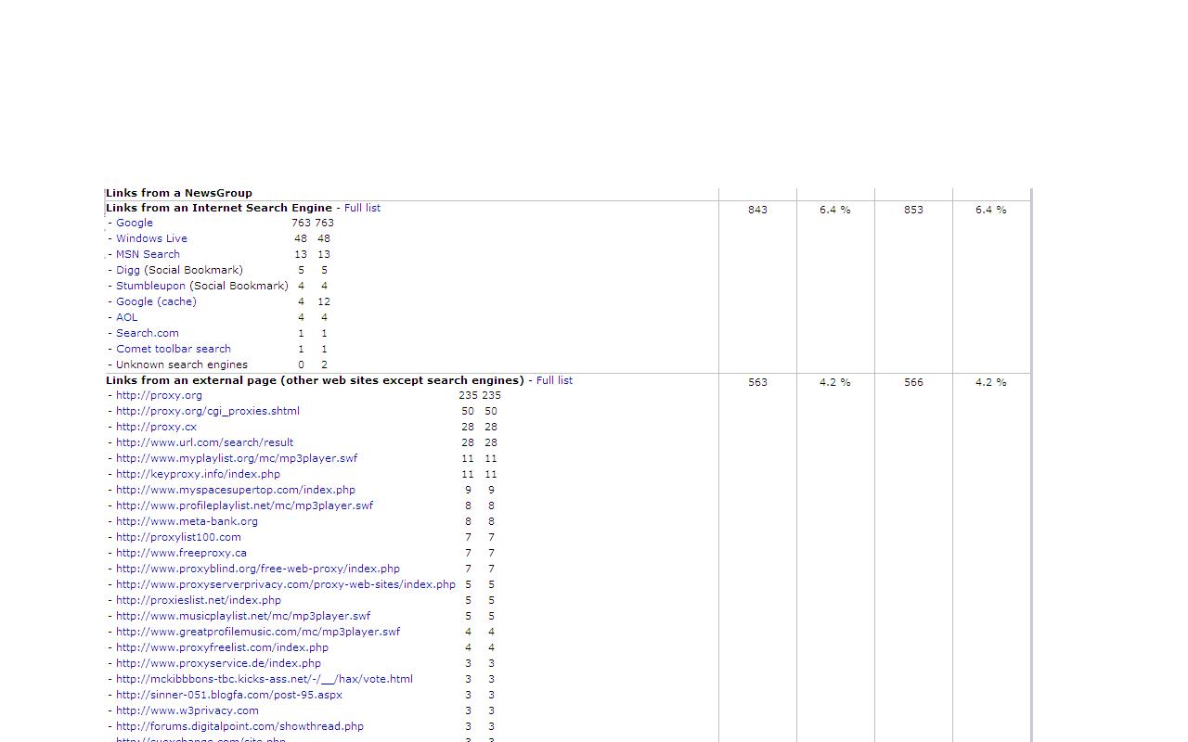Open the proxylist100.com link
The width and height of the screenshot is (1188, 742).
178,537
